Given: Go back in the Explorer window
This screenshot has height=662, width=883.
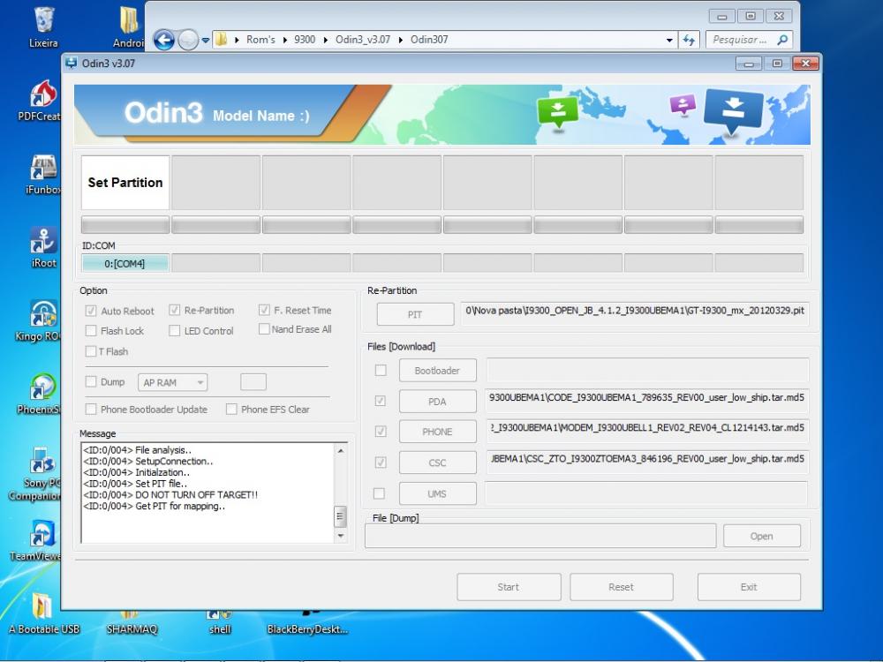Looking at the screenshot, I should pos(164,40).
